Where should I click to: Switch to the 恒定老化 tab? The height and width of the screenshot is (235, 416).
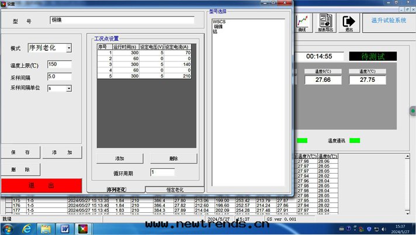pos(175,190)
